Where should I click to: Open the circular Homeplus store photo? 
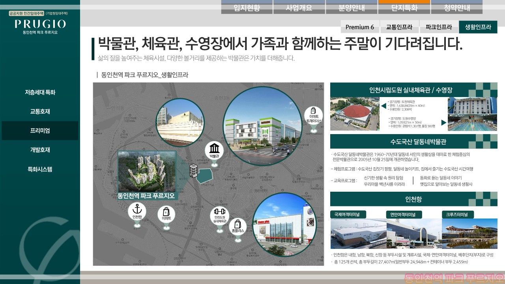[284, 225]
